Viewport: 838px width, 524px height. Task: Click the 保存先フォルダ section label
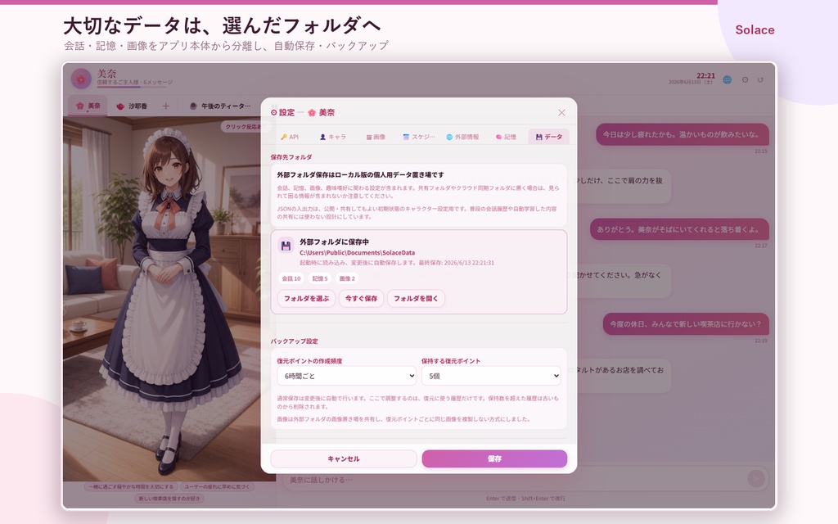[x=291, y=157]
